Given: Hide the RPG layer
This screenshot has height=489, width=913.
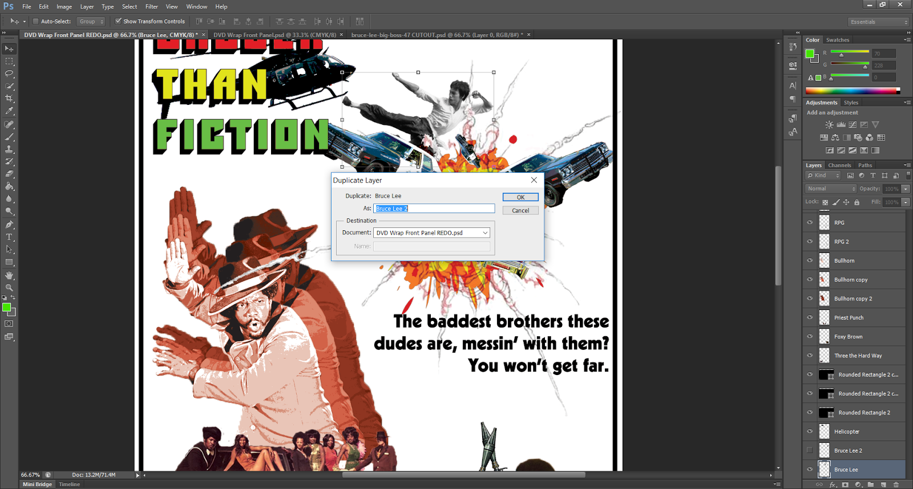Looking at the screenshot, I should (x=810, y=223).
